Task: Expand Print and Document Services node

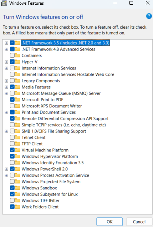Action: coord(6,112)
